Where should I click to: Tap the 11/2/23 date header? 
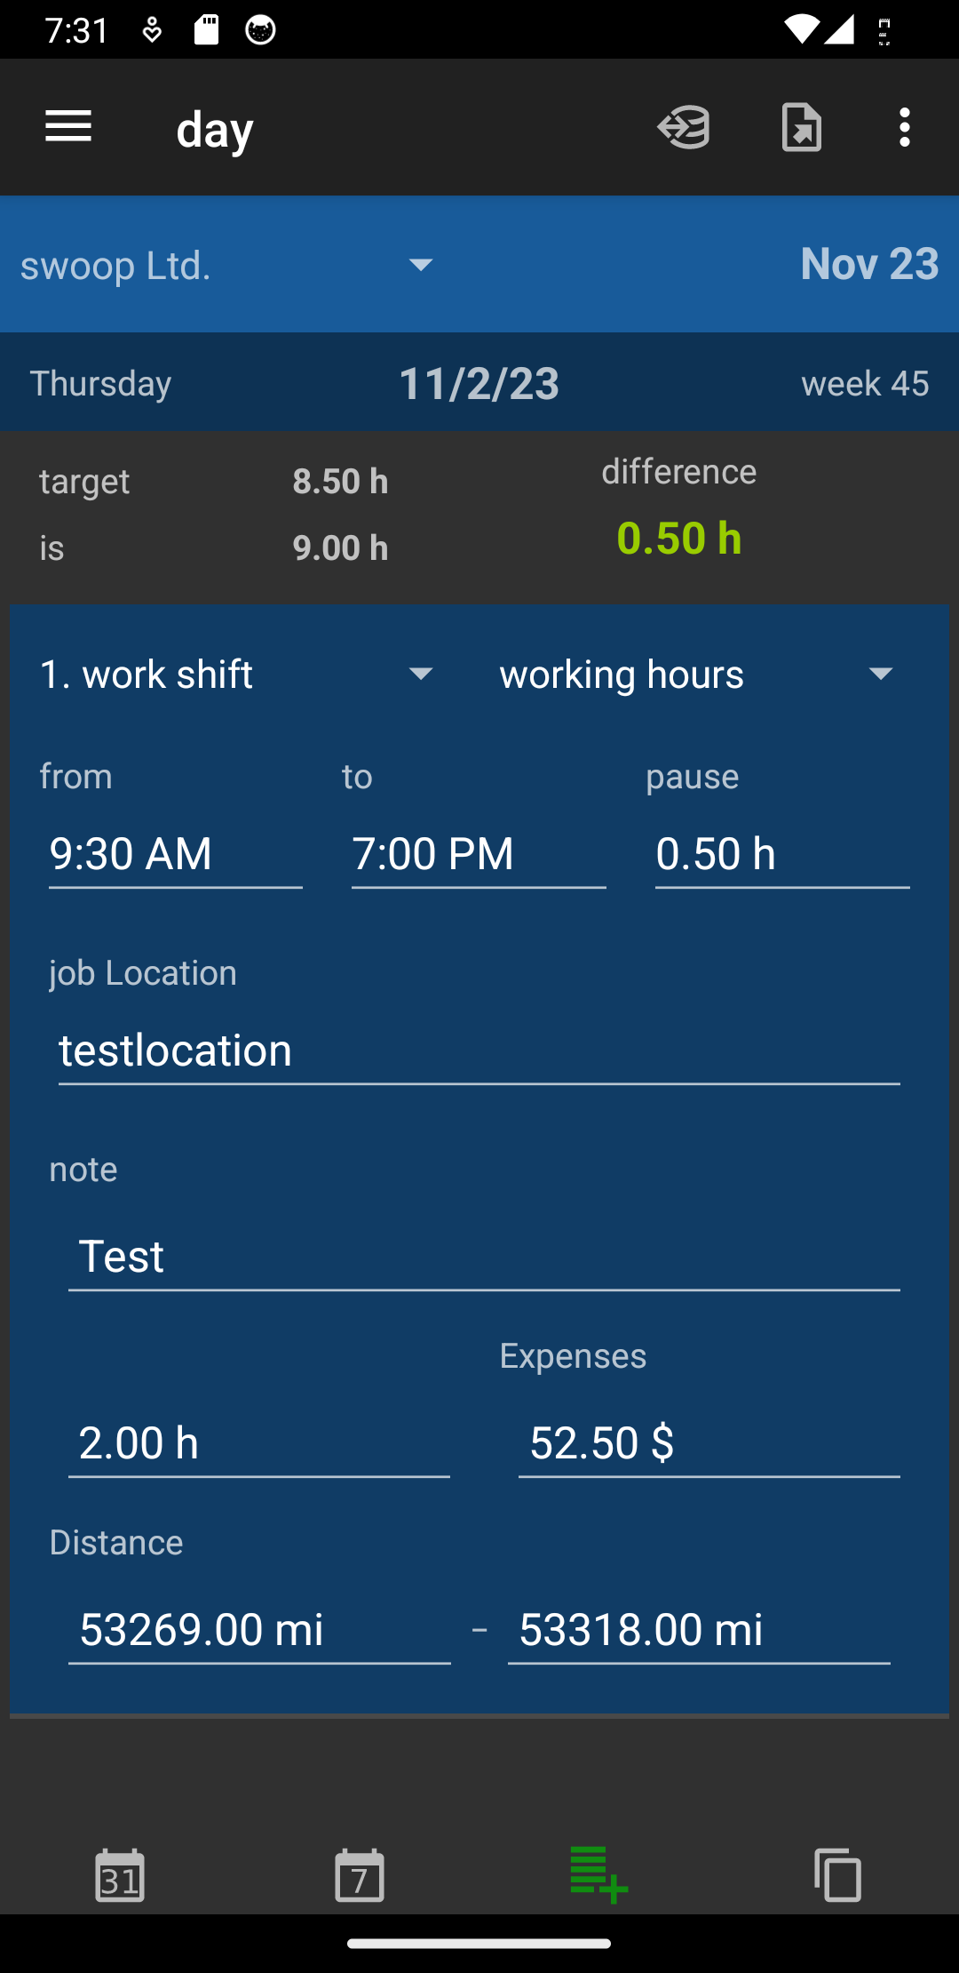point(479,384)
